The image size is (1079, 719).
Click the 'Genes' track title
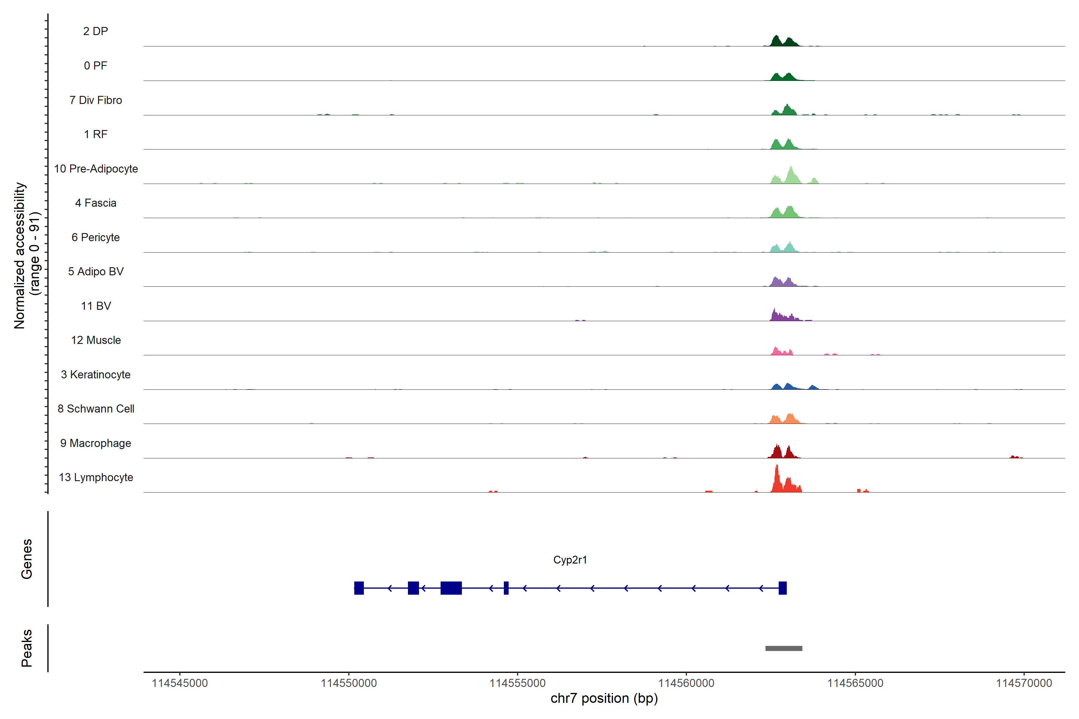pyautogui.click(x=27, y=559)
